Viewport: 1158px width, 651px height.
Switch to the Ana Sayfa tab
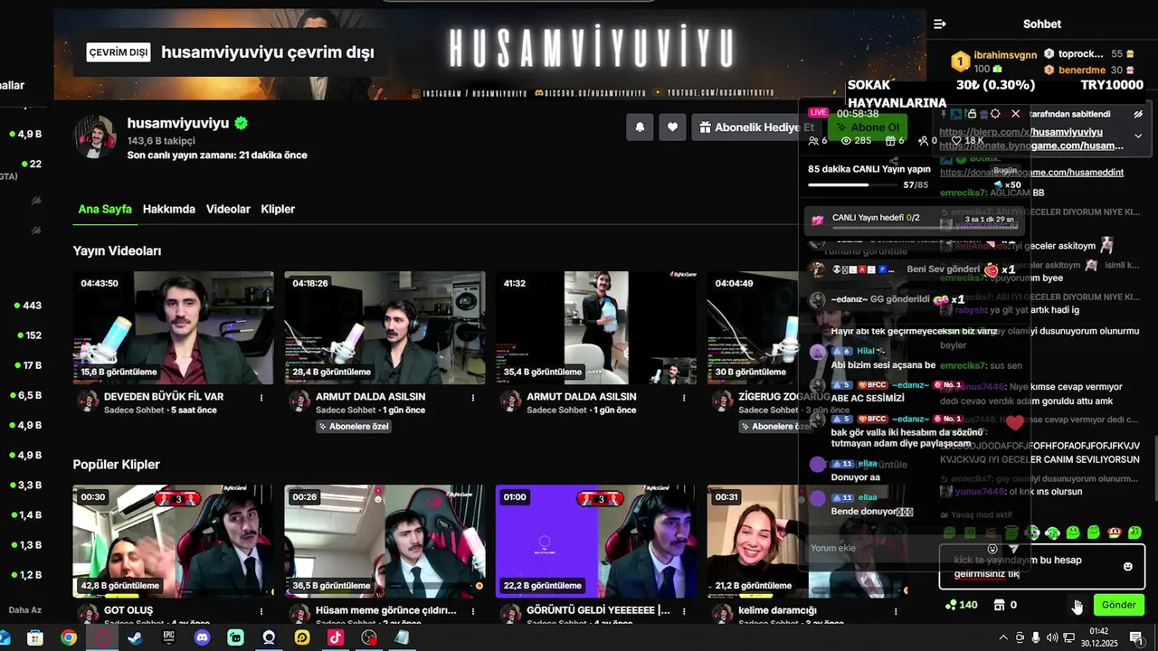tap(105, 209)
